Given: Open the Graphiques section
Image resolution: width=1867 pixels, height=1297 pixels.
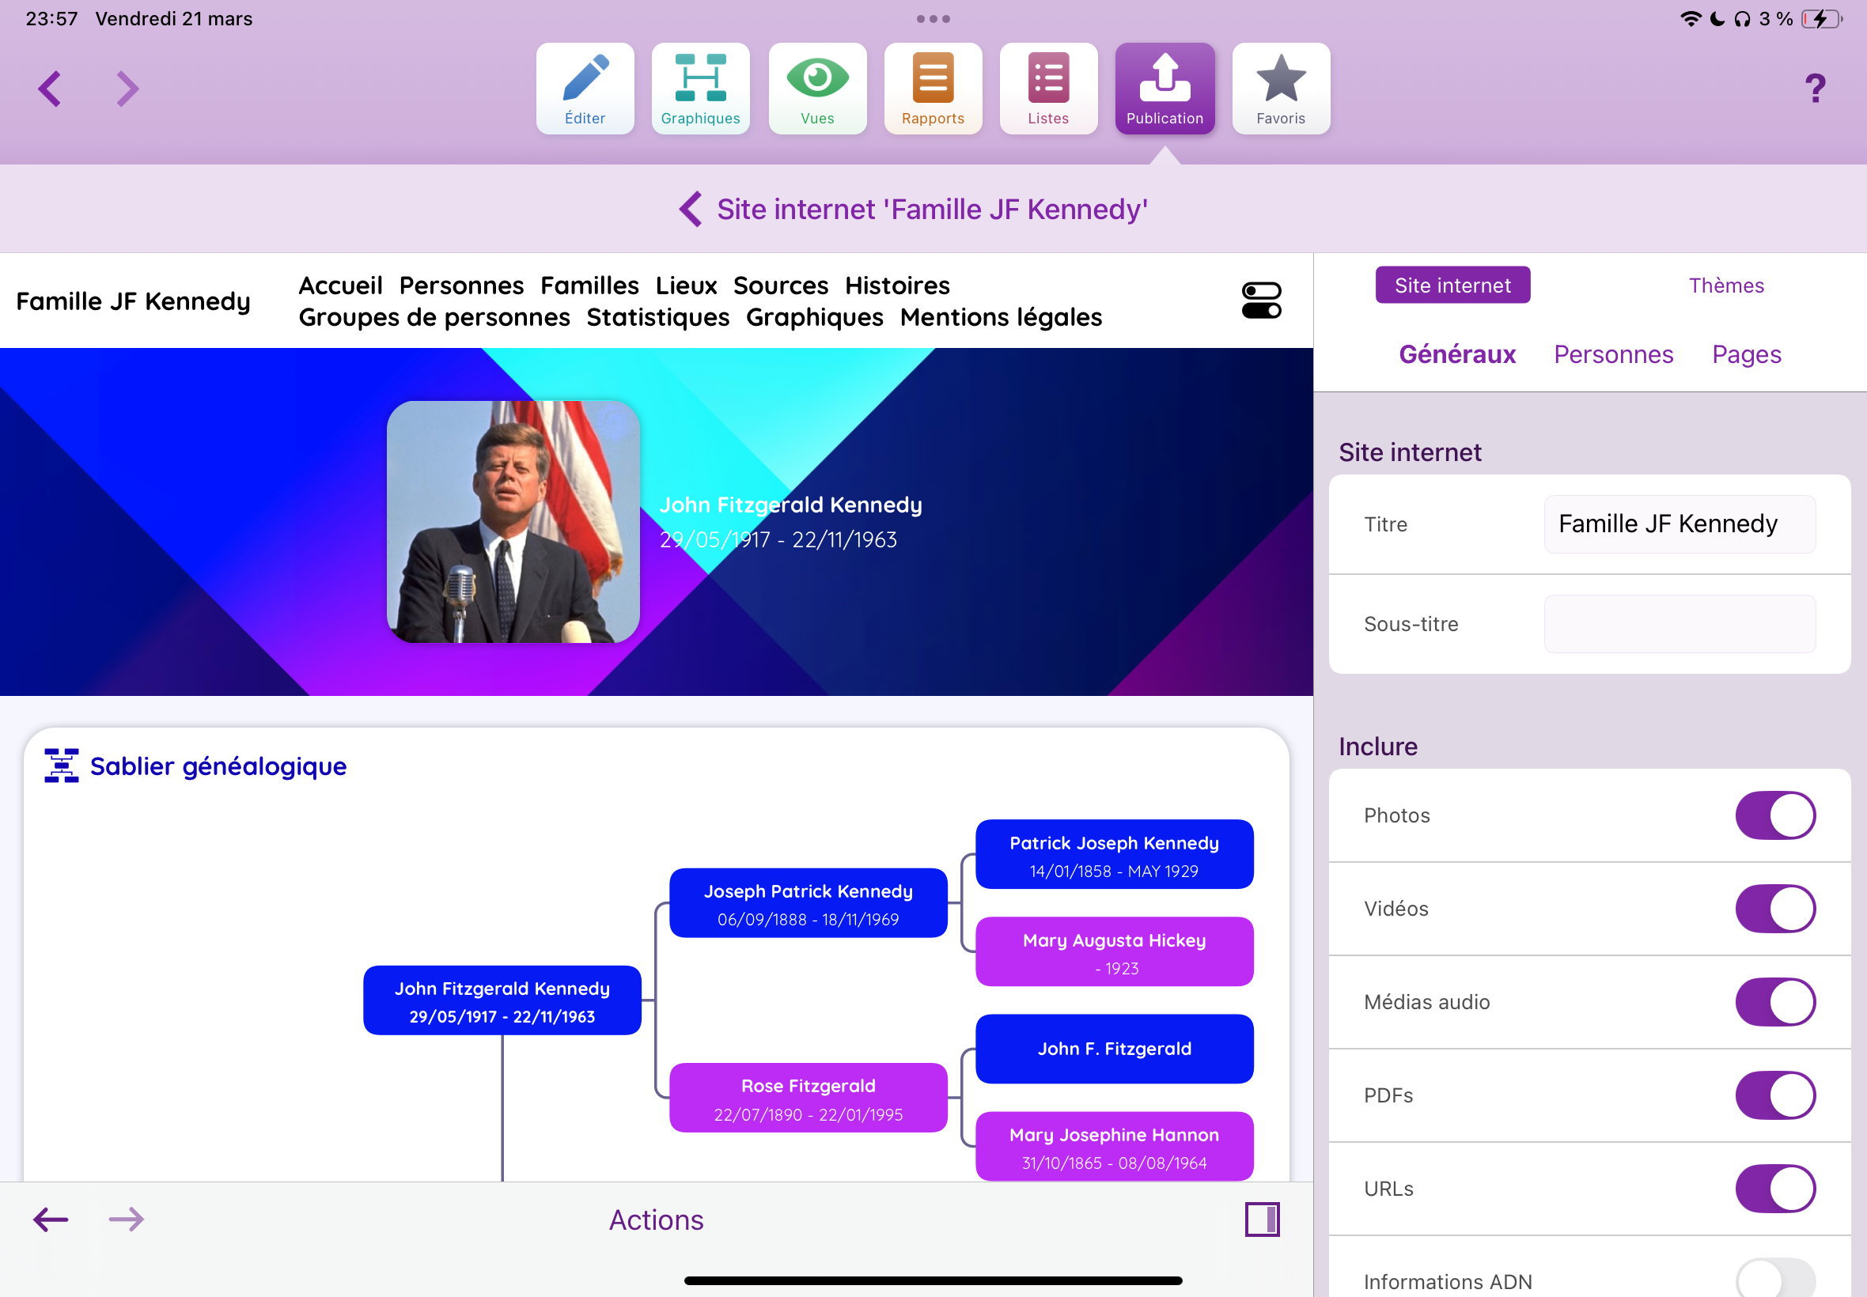Looking at the screenshot, I should pyautogui.click(x=700, y=89).
